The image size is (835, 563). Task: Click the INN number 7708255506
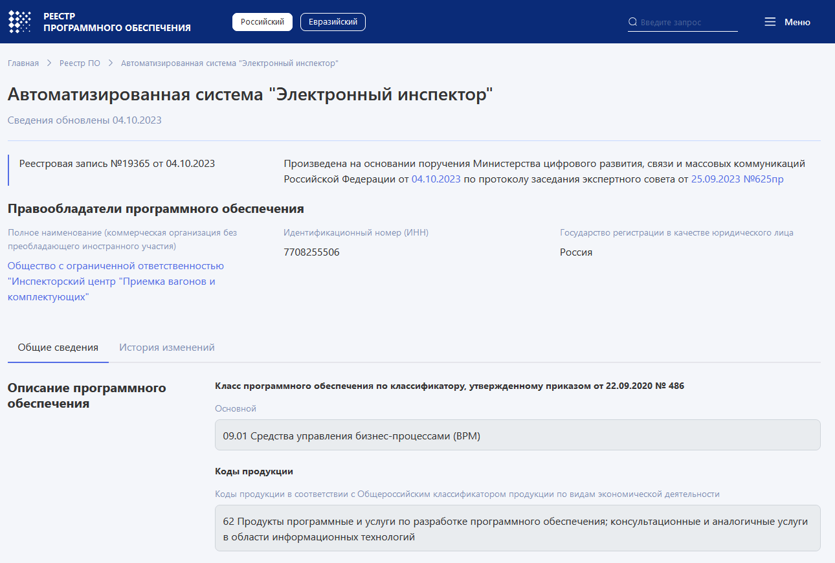(x=311, y=252)
